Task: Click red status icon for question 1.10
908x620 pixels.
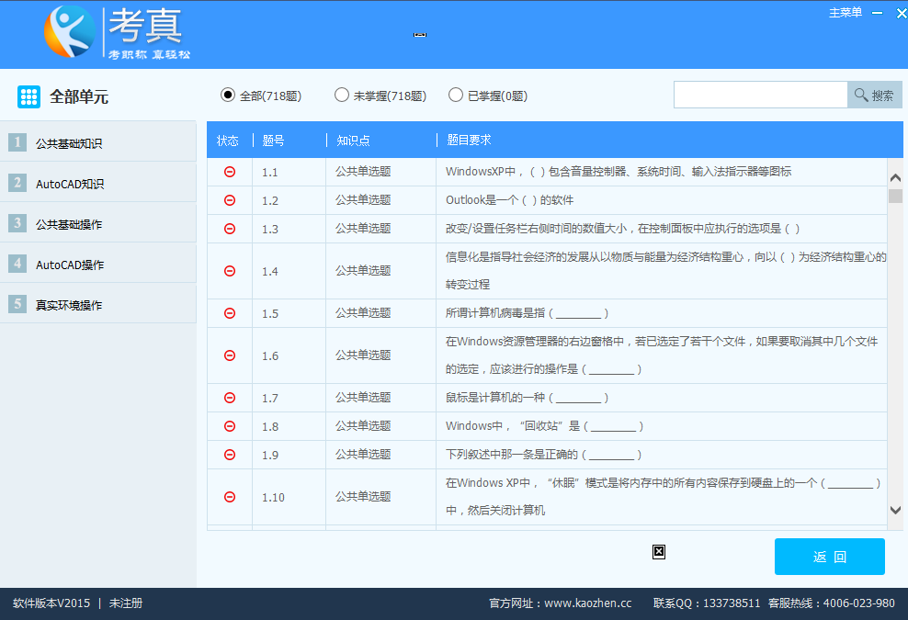Action: pyautogui.click(x=230, y=497)
